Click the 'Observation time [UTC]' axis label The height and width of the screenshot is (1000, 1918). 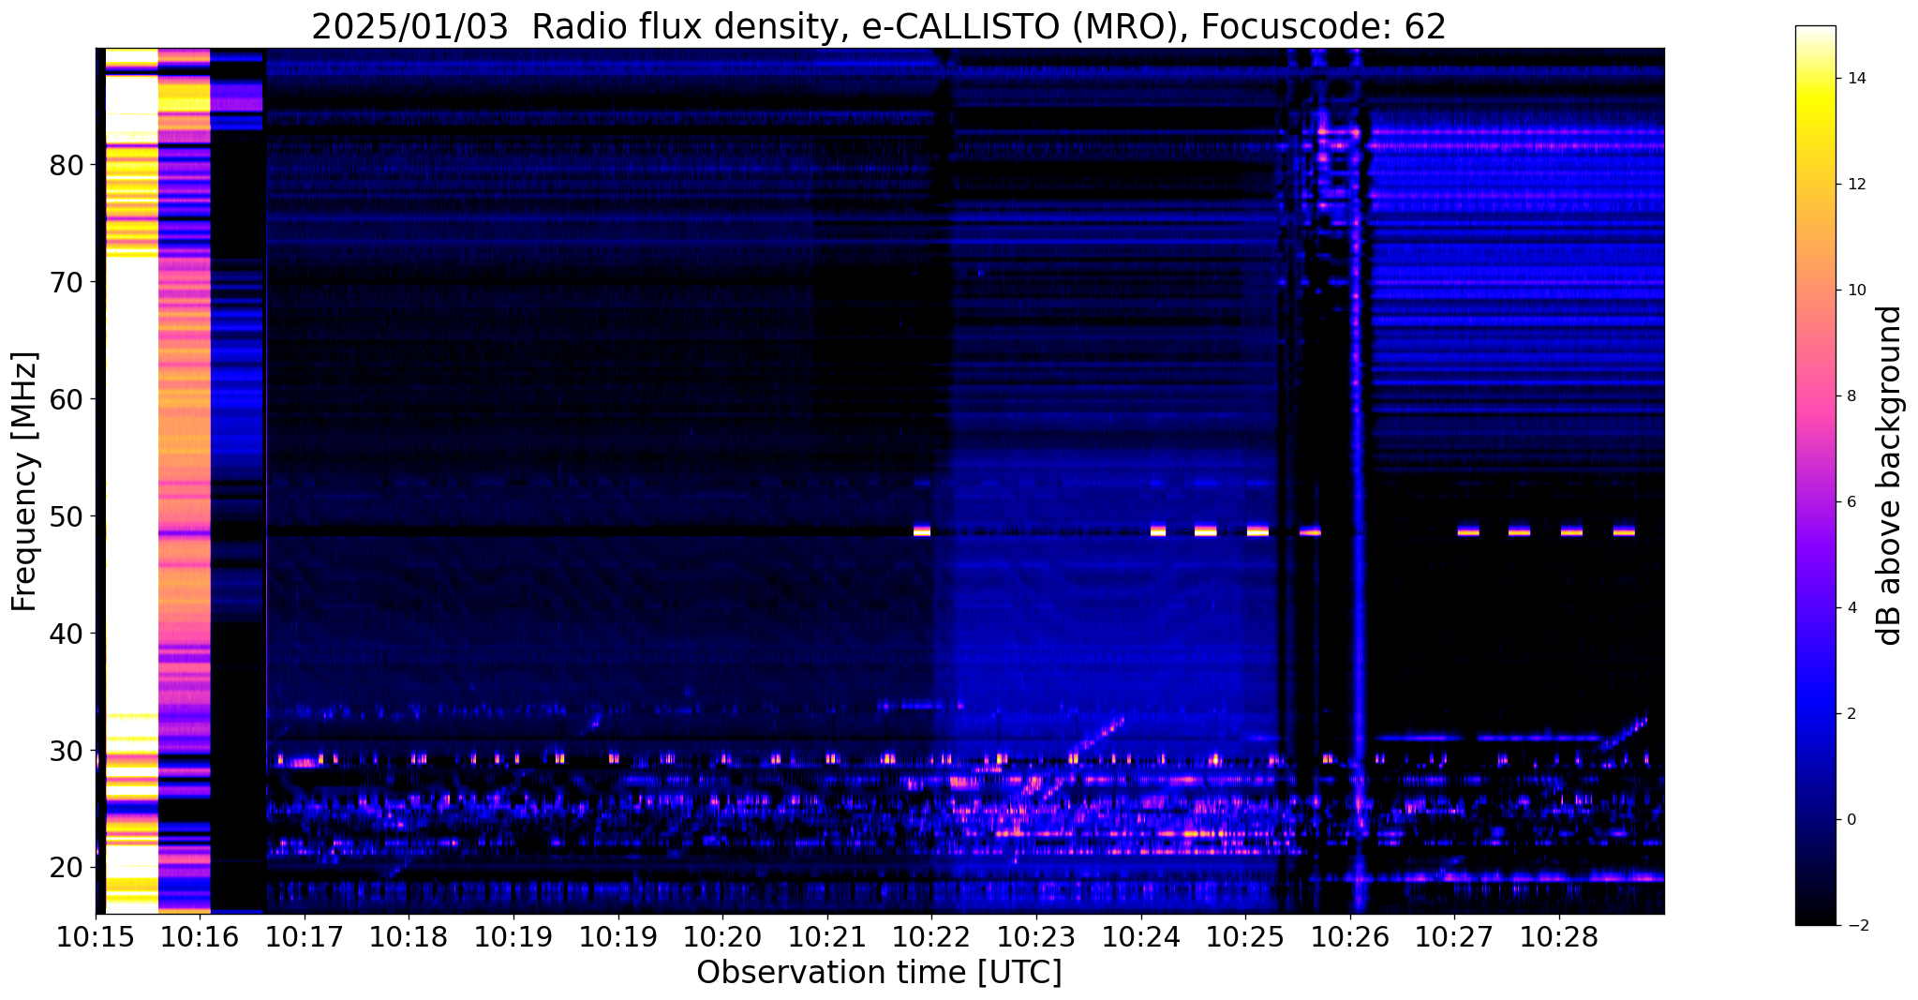[879, 973]
